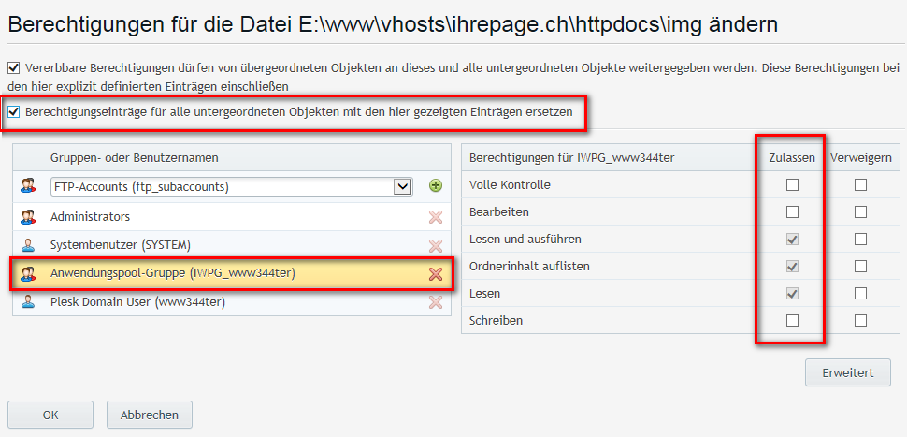Confirm changes with the OK button

(50, 415)
